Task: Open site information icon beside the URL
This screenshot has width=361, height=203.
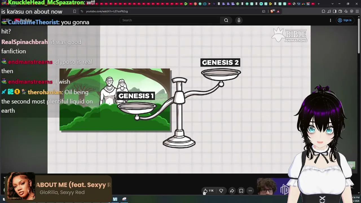Action: 82,11
